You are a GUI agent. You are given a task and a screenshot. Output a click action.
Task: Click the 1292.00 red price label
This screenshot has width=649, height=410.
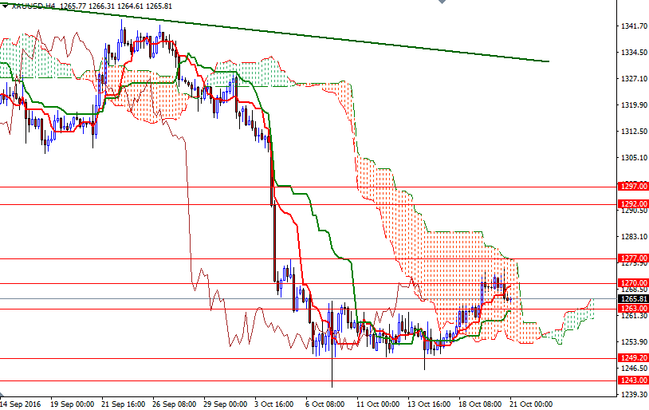point(633,203)
